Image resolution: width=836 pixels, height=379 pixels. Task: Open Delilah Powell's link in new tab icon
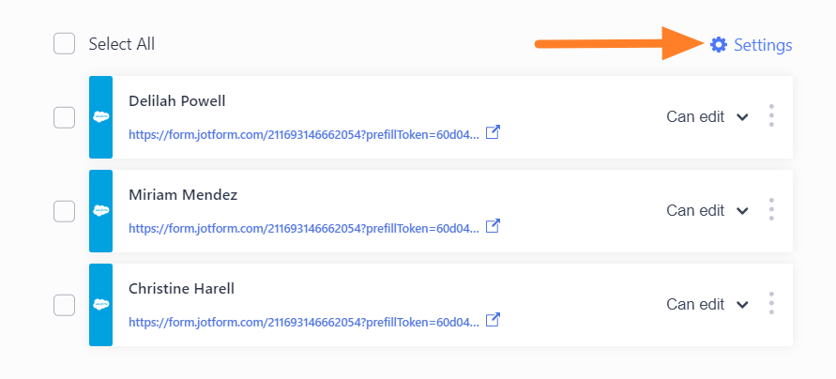(494, 132)
